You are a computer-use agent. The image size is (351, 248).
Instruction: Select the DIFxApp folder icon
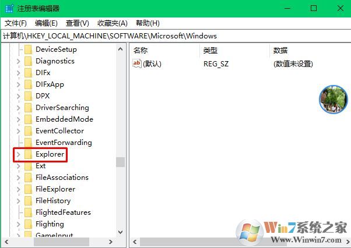click(x=28, y=84)
